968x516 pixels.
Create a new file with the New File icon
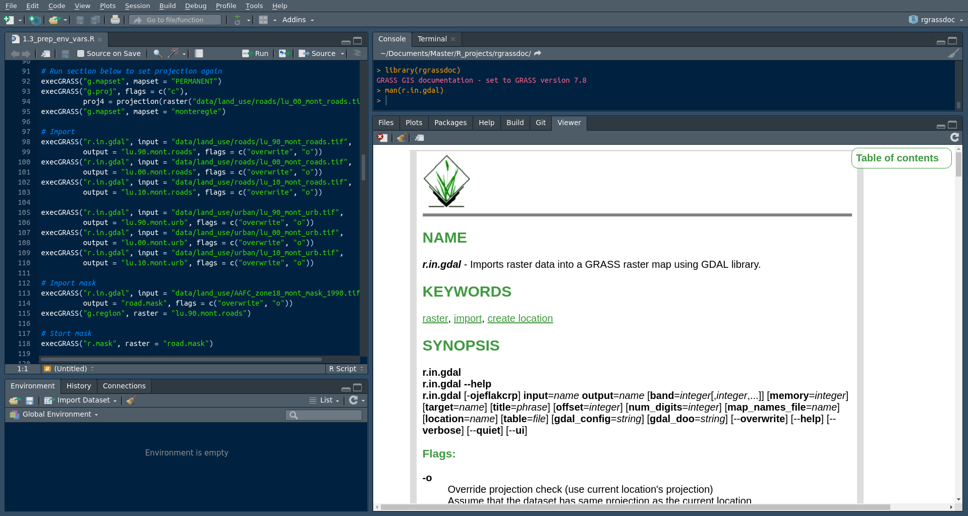pyautogui.click(x=9, y=20)
